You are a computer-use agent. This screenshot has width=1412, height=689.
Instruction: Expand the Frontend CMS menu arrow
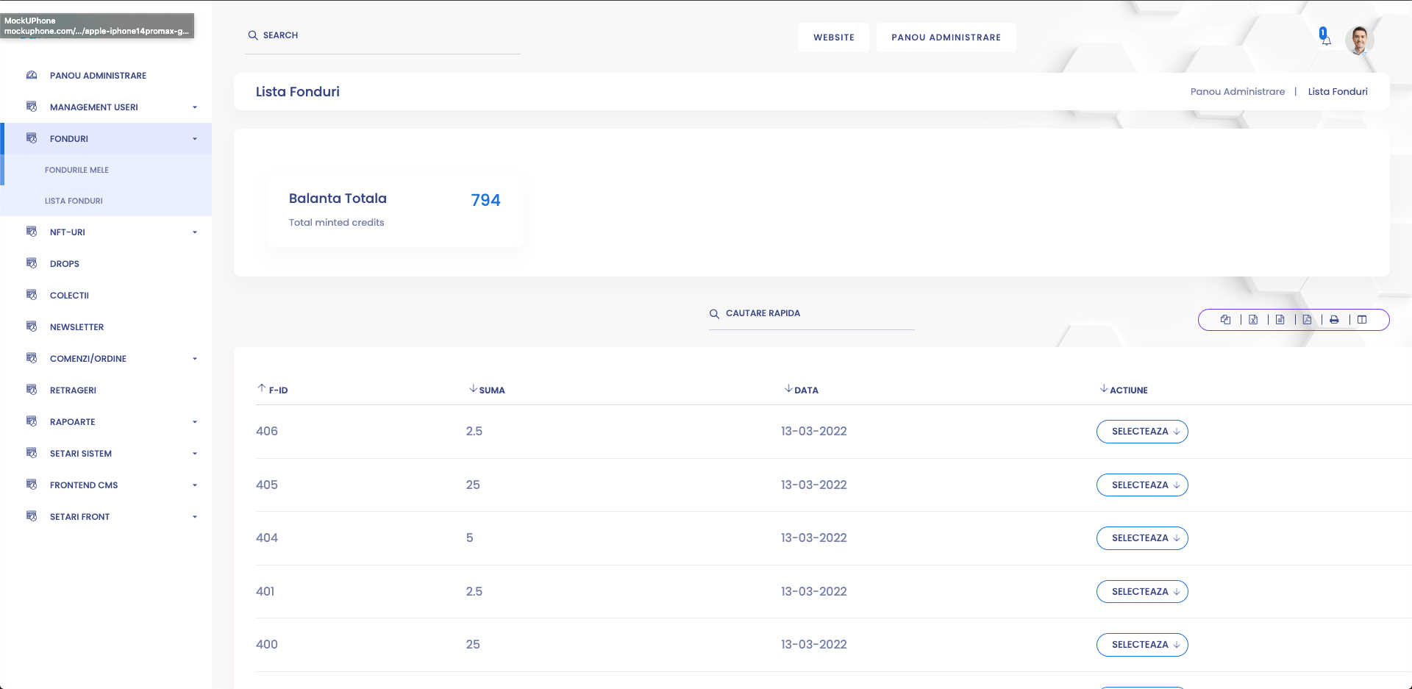tap(195, 485)
